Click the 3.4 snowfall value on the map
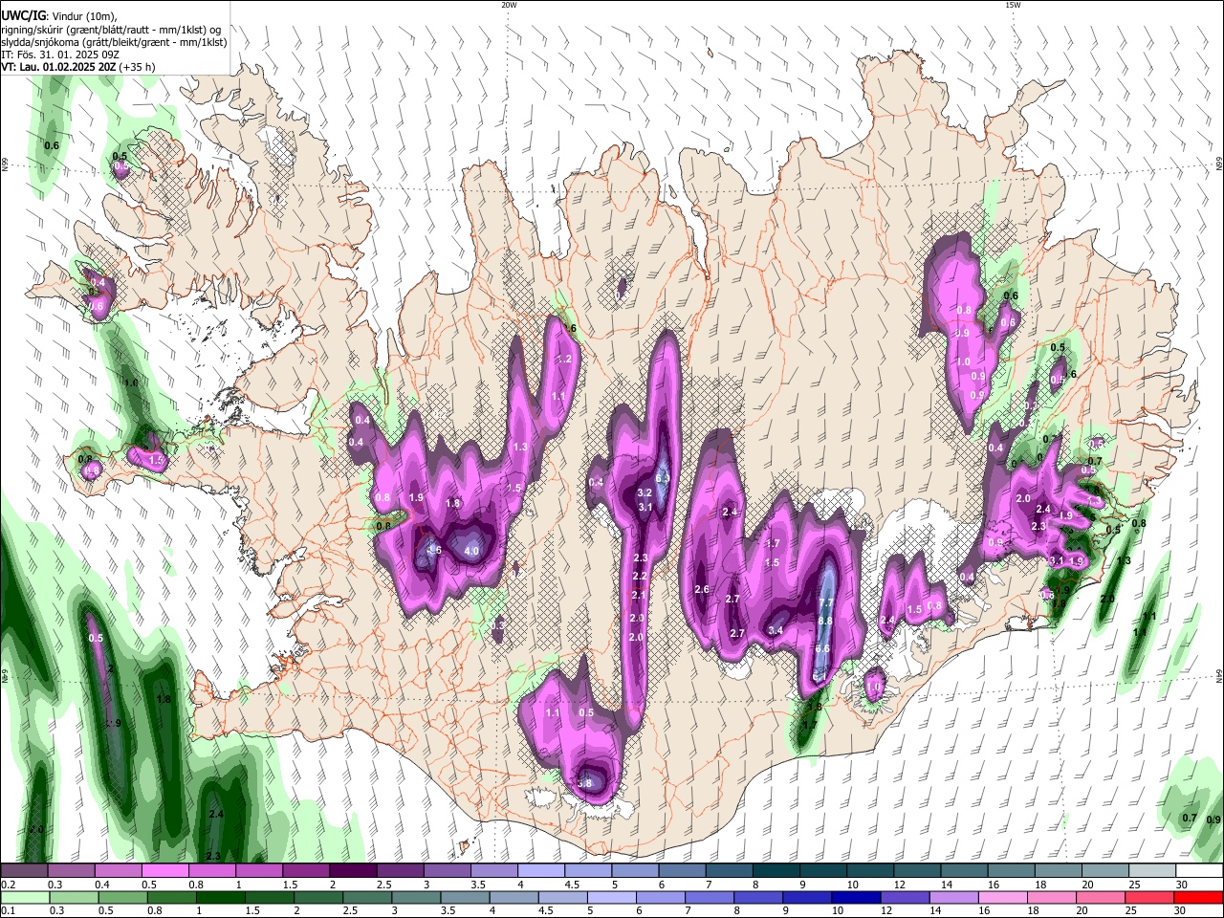Viewport: 1224px width, 918px height. [x=776, y=630]
